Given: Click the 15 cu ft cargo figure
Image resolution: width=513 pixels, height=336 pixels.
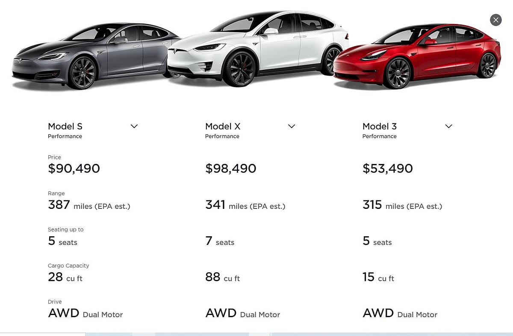Looking at the screenshot, I should pyautogui.click(x=378, y=278).
